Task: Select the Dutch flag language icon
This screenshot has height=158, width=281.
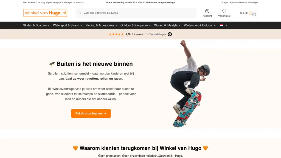Action: tap(221, 25)
